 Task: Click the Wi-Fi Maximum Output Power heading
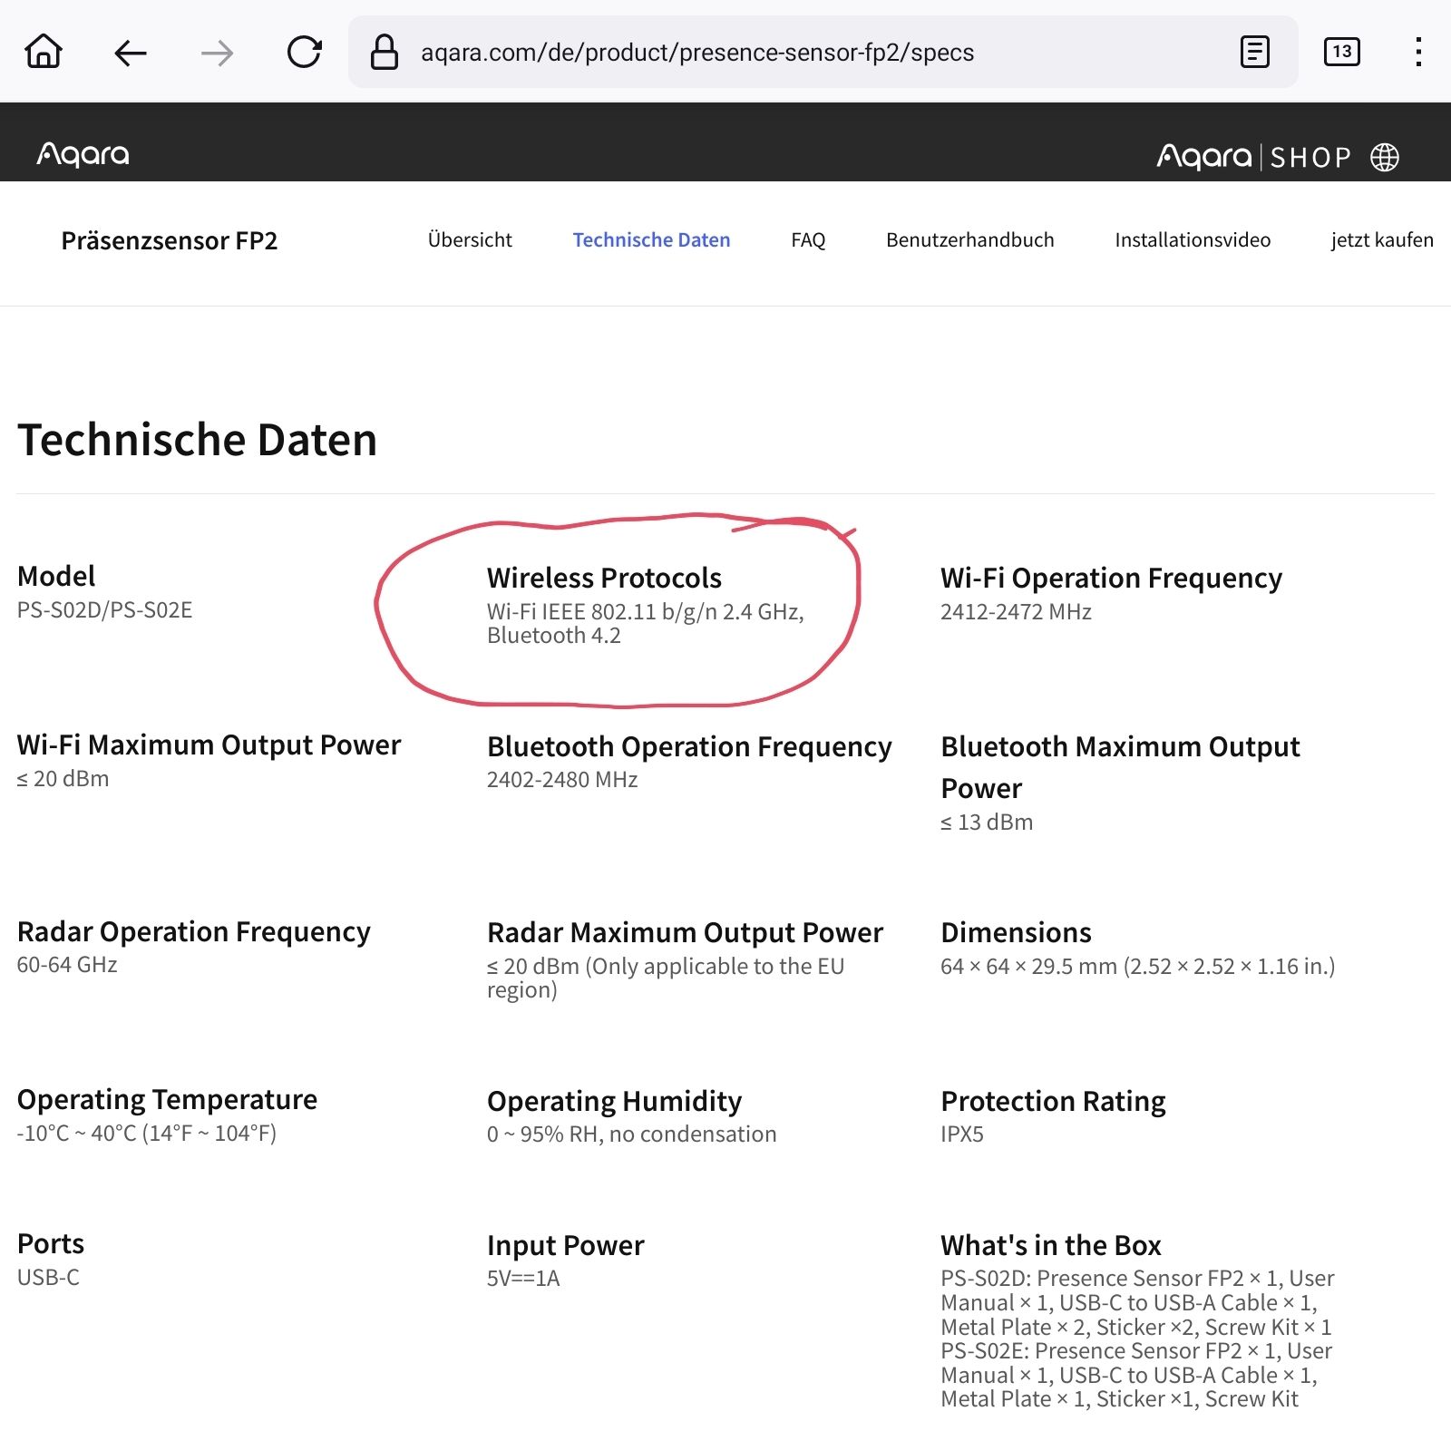coord(209,745)
